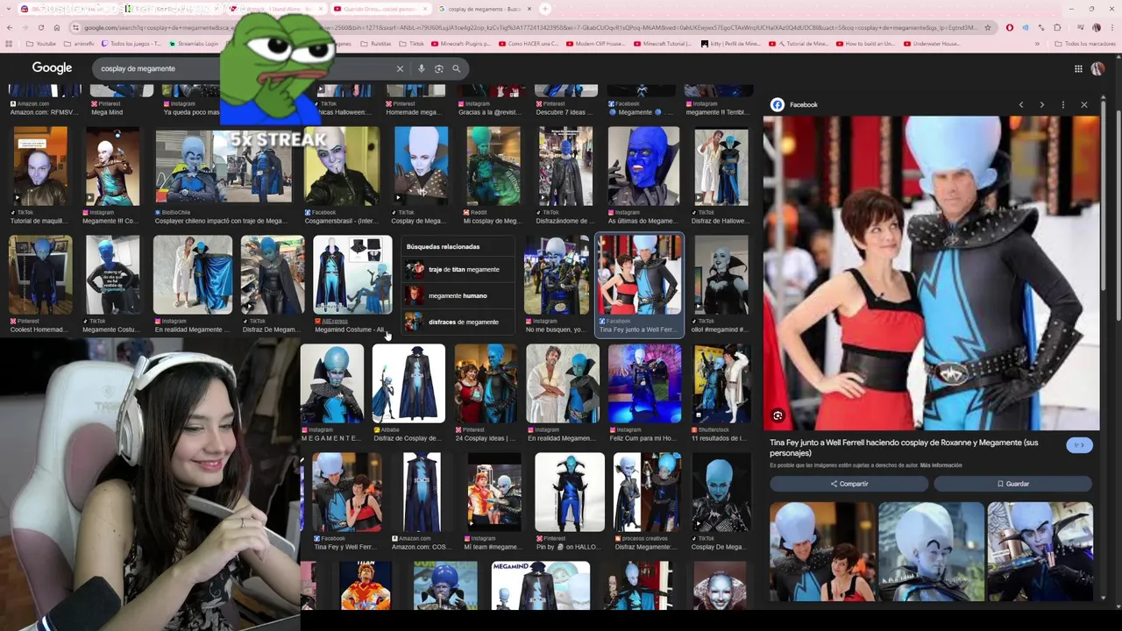The width and height of the screenshot is (1122, 631).
Task: Open the Youtube bookmark
Action: [x=41, y=43]
